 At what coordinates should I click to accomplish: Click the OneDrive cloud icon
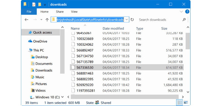point(30,41)
